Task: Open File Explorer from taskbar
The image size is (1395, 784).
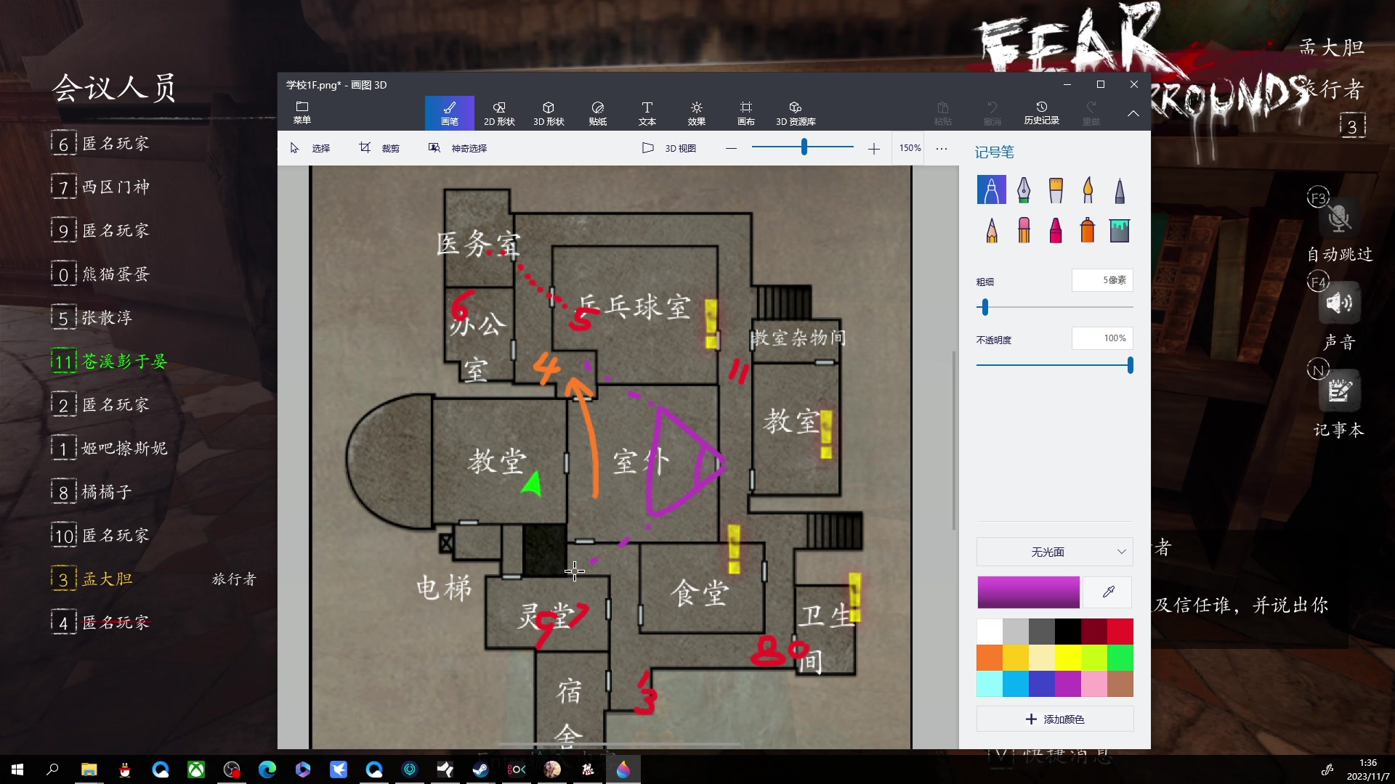Action: point(89,769)
